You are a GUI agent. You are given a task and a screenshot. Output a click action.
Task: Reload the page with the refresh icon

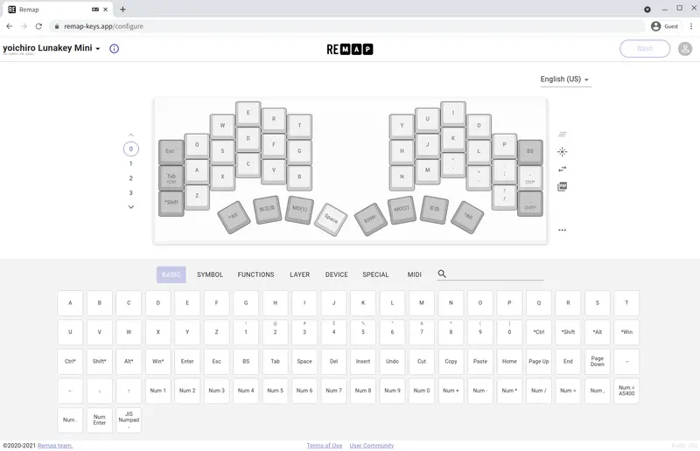click(38, 26)
